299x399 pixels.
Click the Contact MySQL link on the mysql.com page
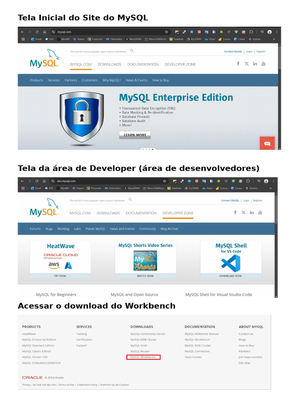233,51
